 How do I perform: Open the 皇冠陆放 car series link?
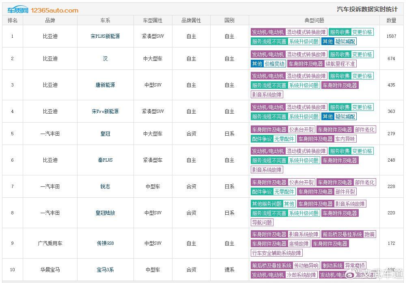pyautogui.click(x=106, y=213)
